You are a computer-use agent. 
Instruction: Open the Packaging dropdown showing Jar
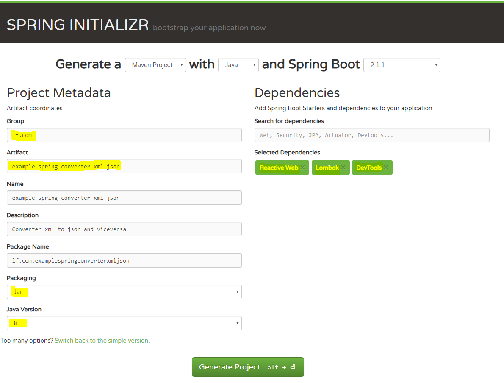[x=124, y=292]
